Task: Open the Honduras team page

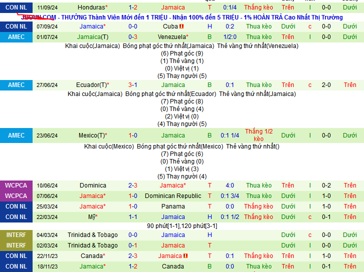Action: (92, 7)
